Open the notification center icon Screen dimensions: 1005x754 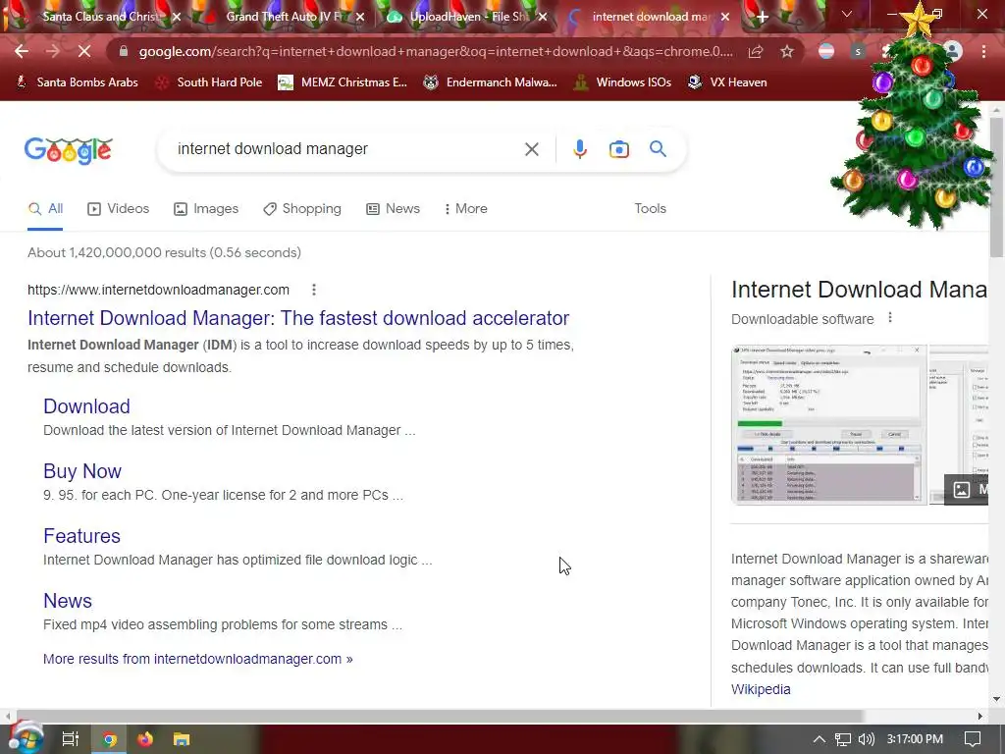click(x=973, y=739)
